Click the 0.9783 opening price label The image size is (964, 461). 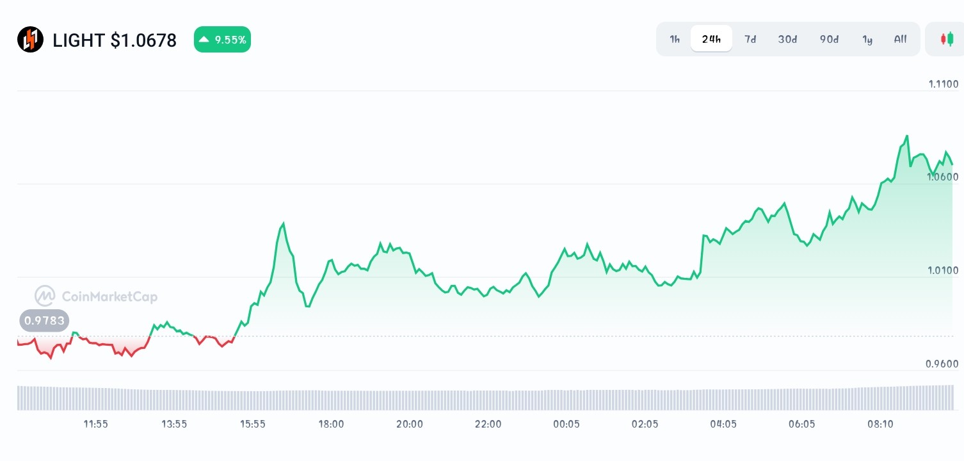[44, 320]
